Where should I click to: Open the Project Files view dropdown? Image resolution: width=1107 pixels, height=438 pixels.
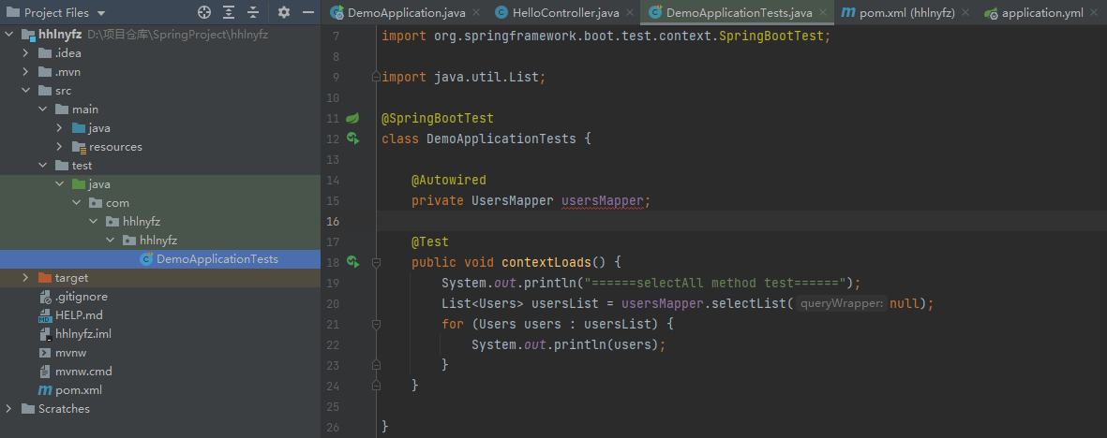pyautogui.click(x=100, y=13)
